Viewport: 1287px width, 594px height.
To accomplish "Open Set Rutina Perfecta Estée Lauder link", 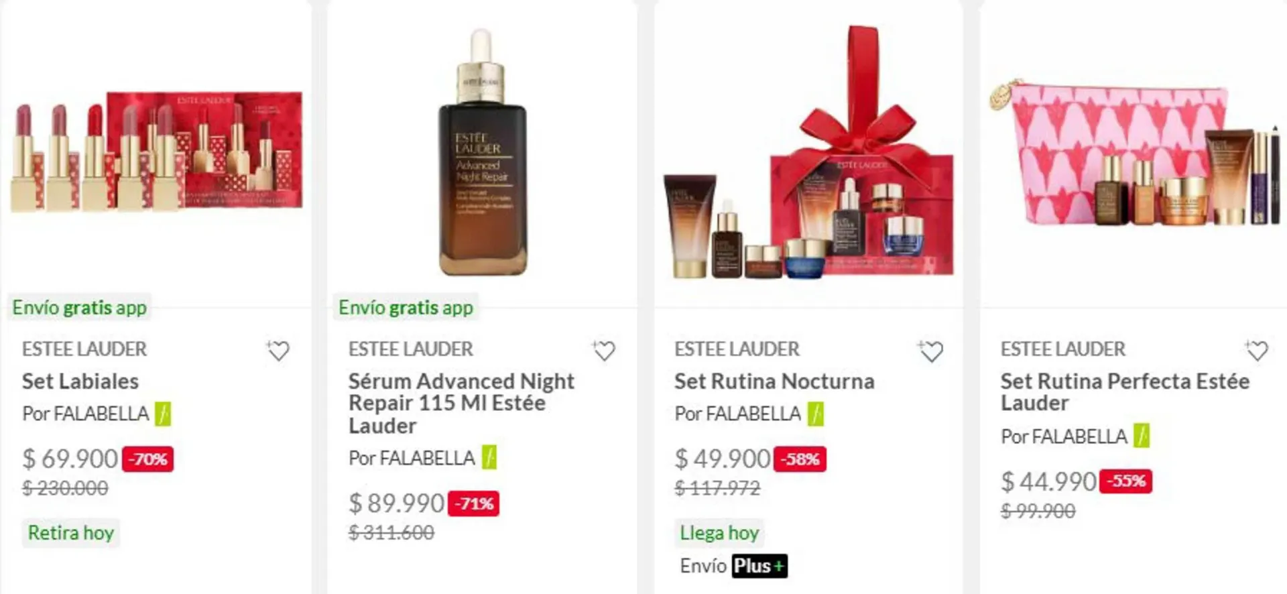I will (1125, 392).
